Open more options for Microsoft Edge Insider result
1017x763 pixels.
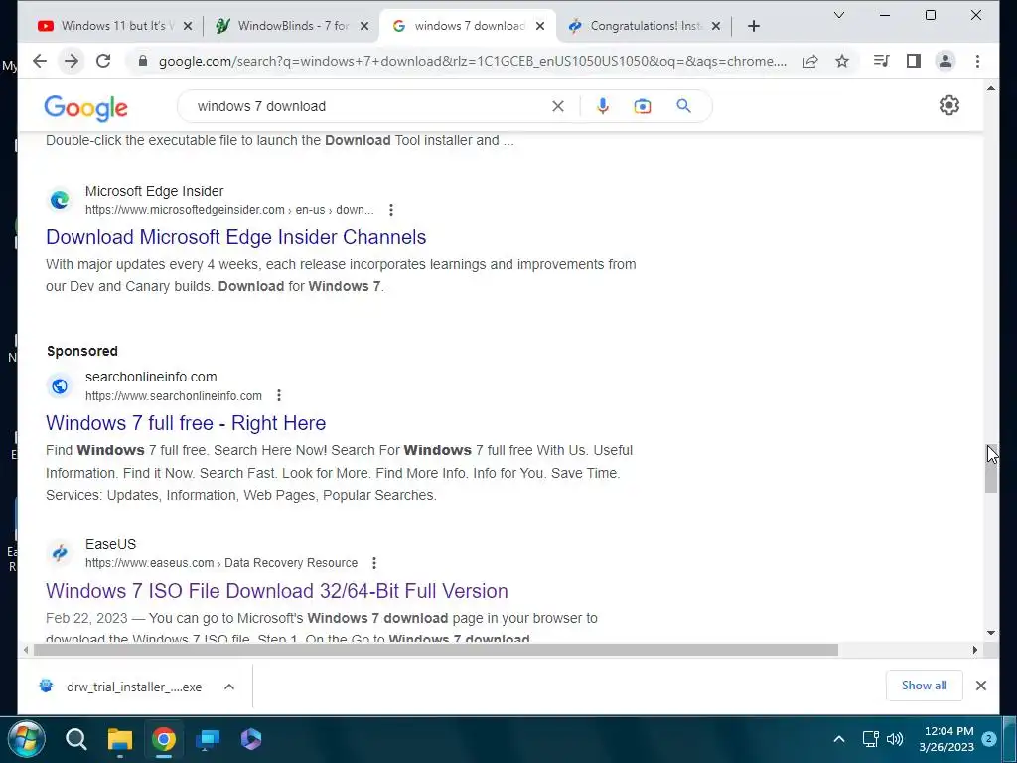[391, 210]
